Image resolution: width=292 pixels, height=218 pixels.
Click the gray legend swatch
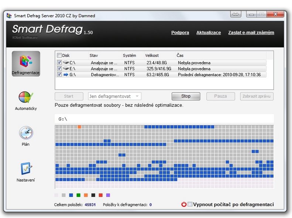(63, 195)
